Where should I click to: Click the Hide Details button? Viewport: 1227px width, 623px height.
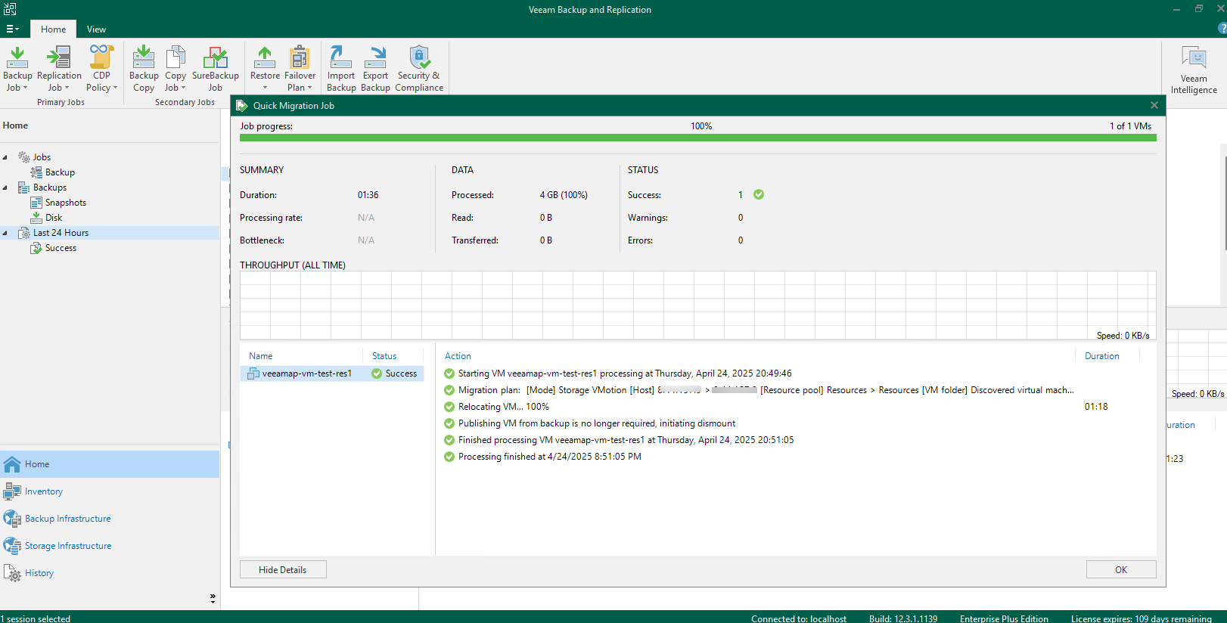coord(283,570)
